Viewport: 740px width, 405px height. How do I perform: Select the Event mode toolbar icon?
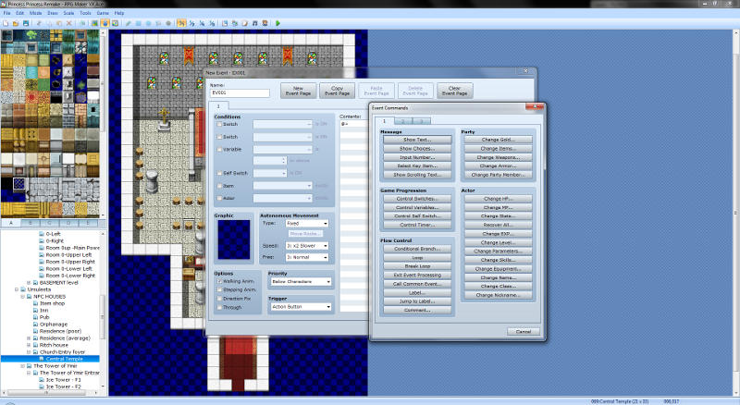(105, 22)
